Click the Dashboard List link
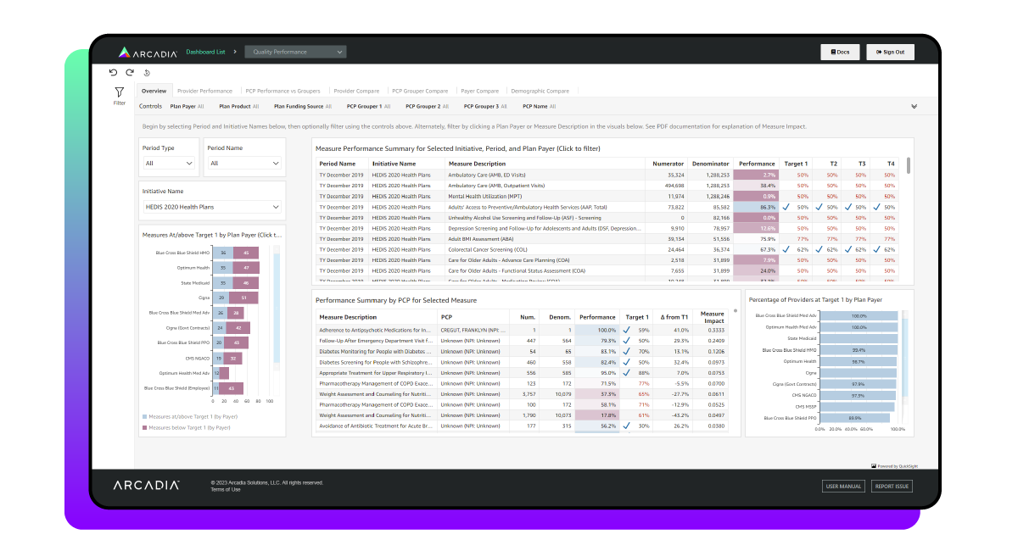This screenshot has width=1018, height=551. pos(206,51)
